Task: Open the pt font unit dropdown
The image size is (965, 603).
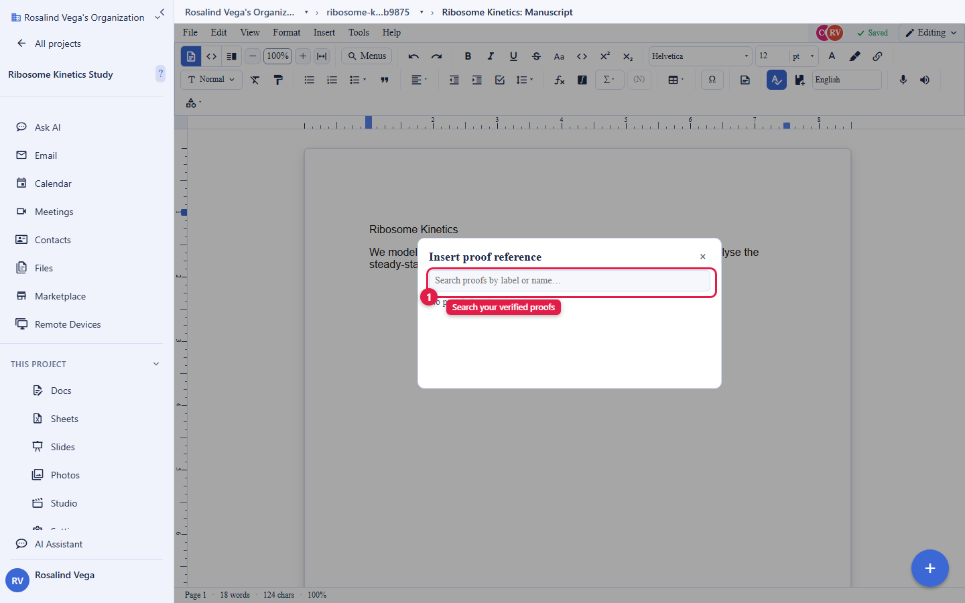Action: 803,56
